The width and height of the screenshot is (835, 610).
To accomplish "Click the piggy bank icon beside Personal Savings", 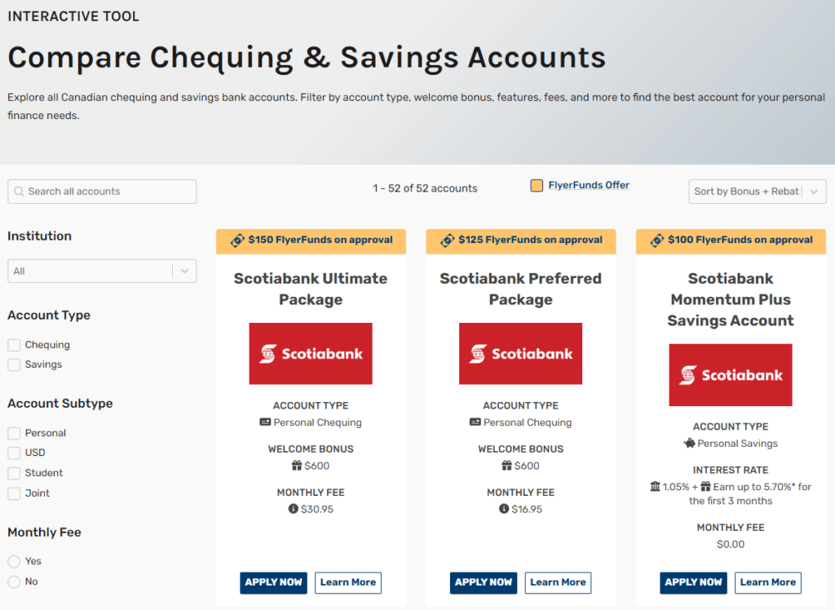I will click(x=690, y=444).
